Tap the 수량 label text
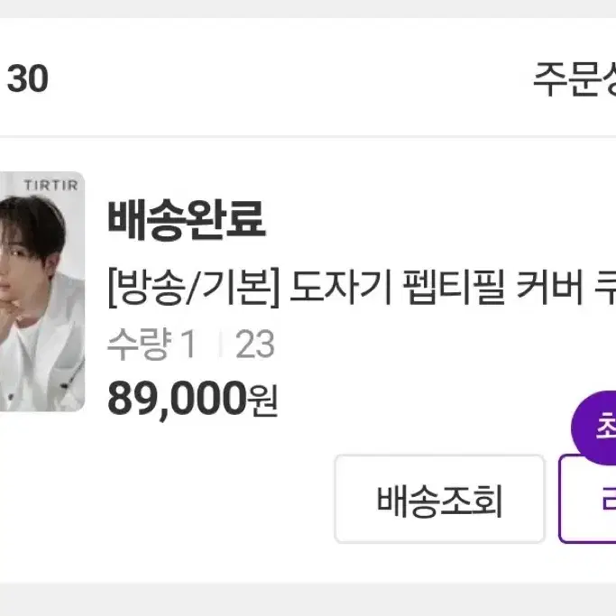The height and width of the screenshot is (616, 616). point(140,344)
